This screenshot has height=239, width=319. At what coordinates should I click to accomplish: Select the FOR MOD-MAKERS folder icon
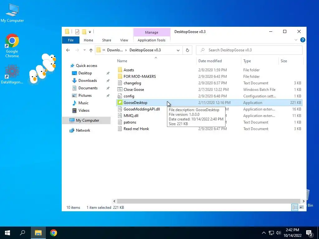[x=120, y=77]
